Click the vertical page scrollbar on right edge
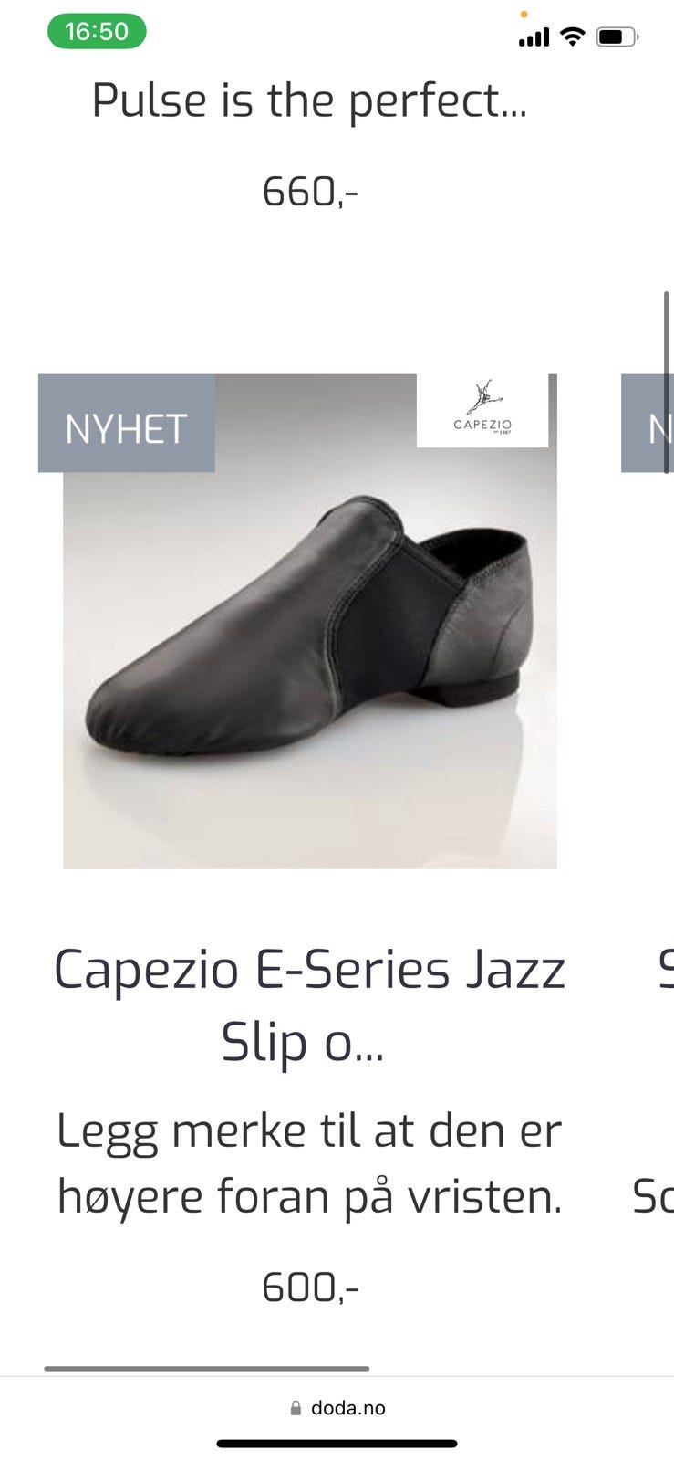The image size is (674, 1461). (x=667, y=382)
